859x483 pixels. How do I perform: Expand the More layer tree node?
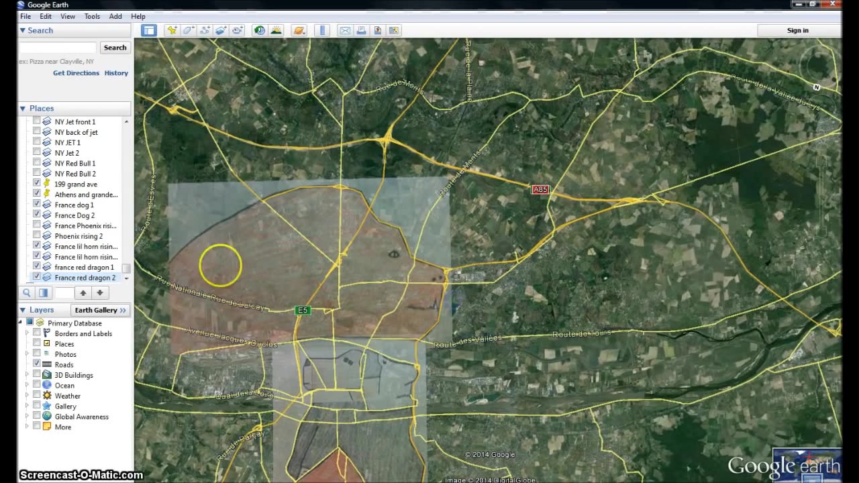tap(28, 427)
